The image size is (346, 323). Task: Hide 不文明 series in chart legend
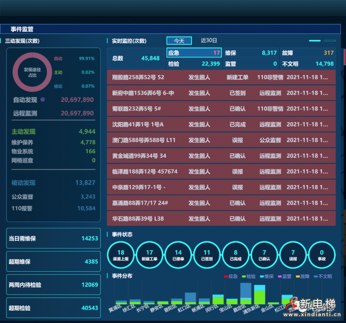tap(322, 276)
